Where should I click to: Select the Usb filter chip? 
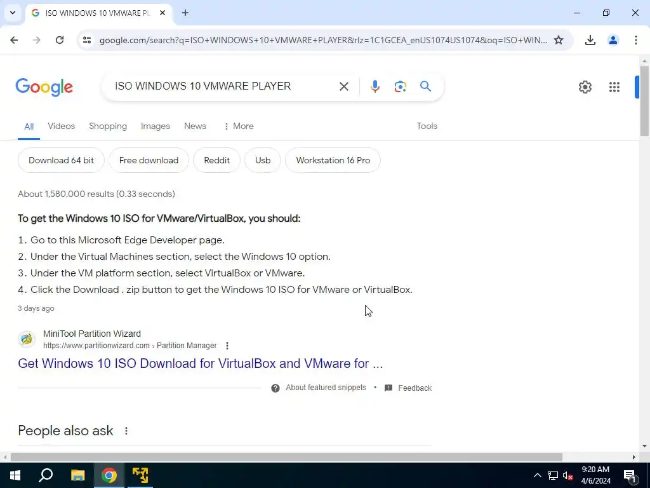[x=263, y=160]
